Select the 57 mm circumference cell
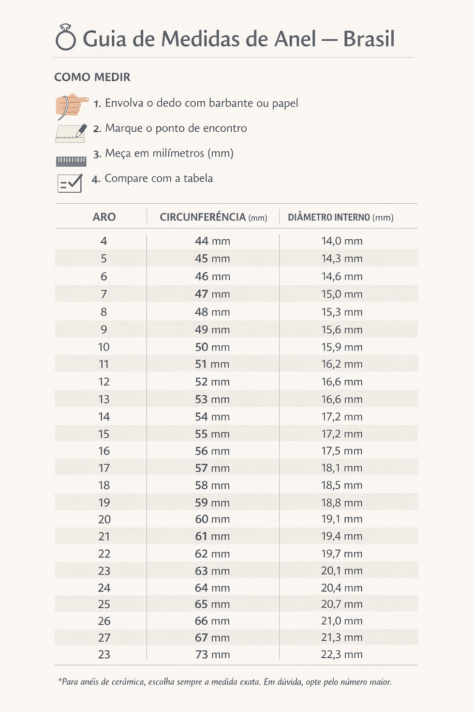Screen dimensions: 474x712 click(x=212, y=468)
